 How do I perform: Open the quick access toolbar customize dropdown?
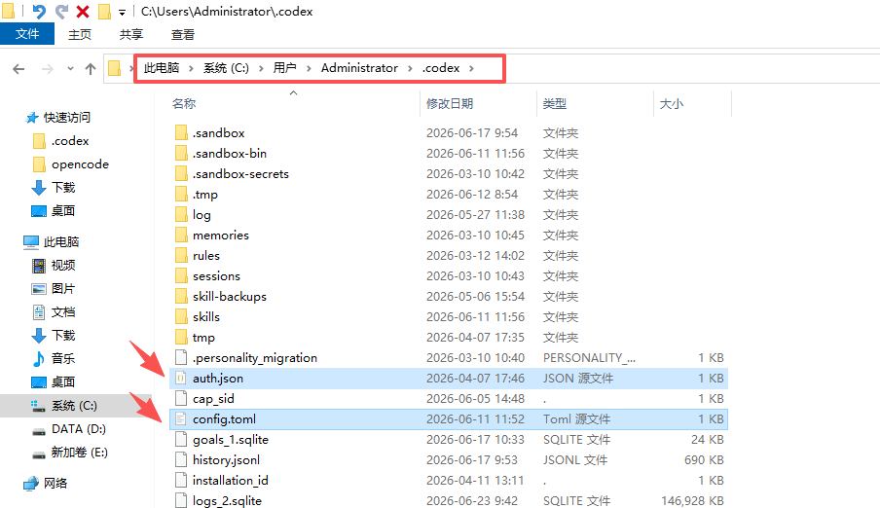click(x=122, y=12)
